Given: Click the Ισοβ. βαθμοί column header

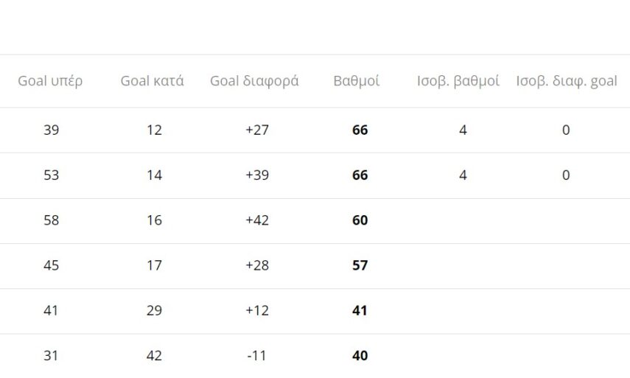Looking at the screenshot, I should point(458,81).
